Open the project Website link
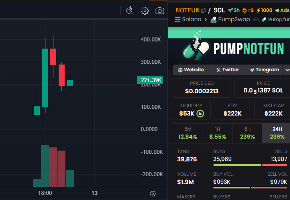 191,70
